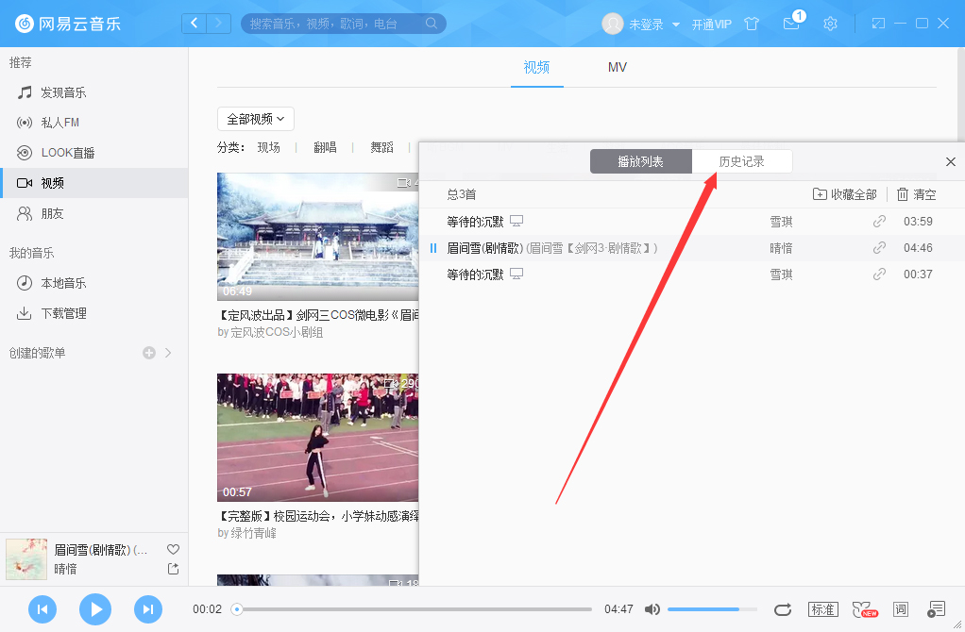Open the play queue icon beside lyrics
965x632 pixels.
pyautogui.click(x=936, y=609)
